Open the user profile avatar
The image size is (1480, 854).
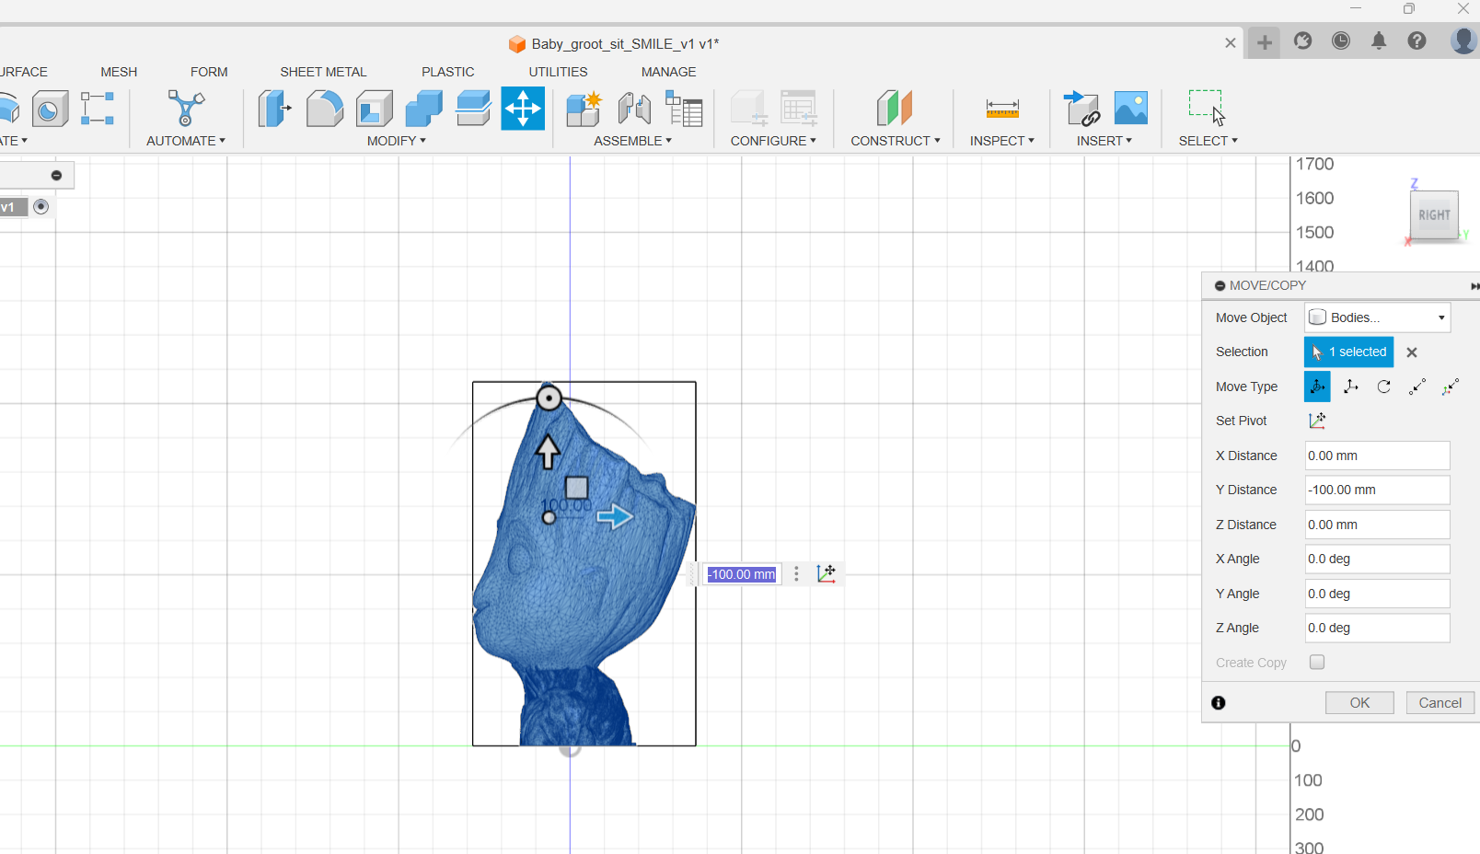coord(1463,40)
